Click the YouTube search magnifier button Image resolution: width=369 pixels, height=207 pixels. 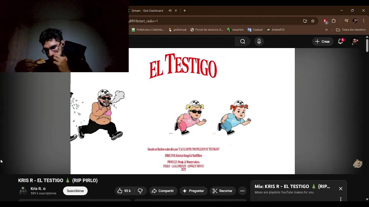(x=243, y=41)
